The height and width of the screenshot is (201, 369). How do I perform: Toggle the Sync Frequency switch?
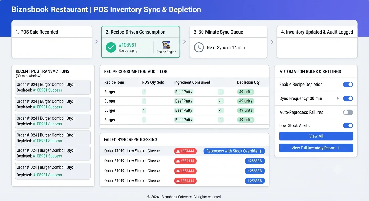coord(348,98)
